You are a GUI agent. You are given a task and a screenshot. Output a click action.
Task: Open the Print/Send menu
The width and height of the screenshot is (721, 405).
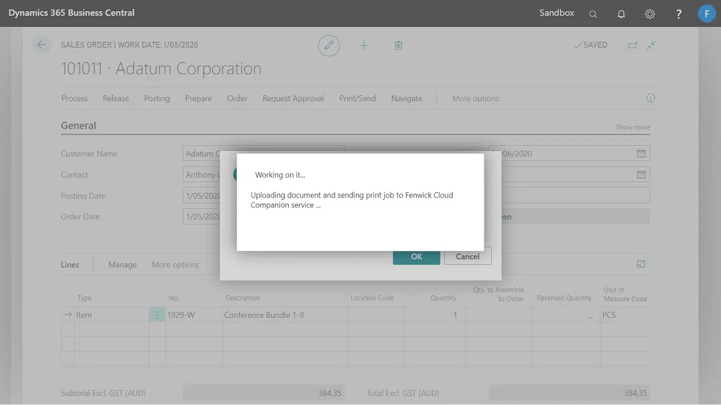(357, 98)
